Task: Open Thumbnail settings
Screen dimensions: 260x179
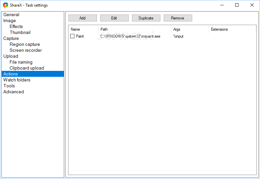Action: (x=20, y=33)
